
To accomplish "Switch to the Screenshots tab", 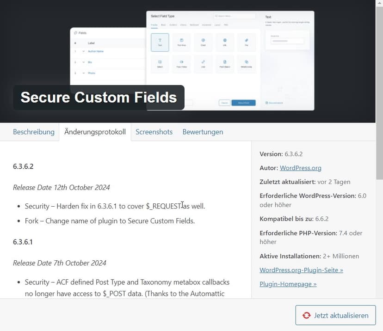I will click(x=154, y=132).
